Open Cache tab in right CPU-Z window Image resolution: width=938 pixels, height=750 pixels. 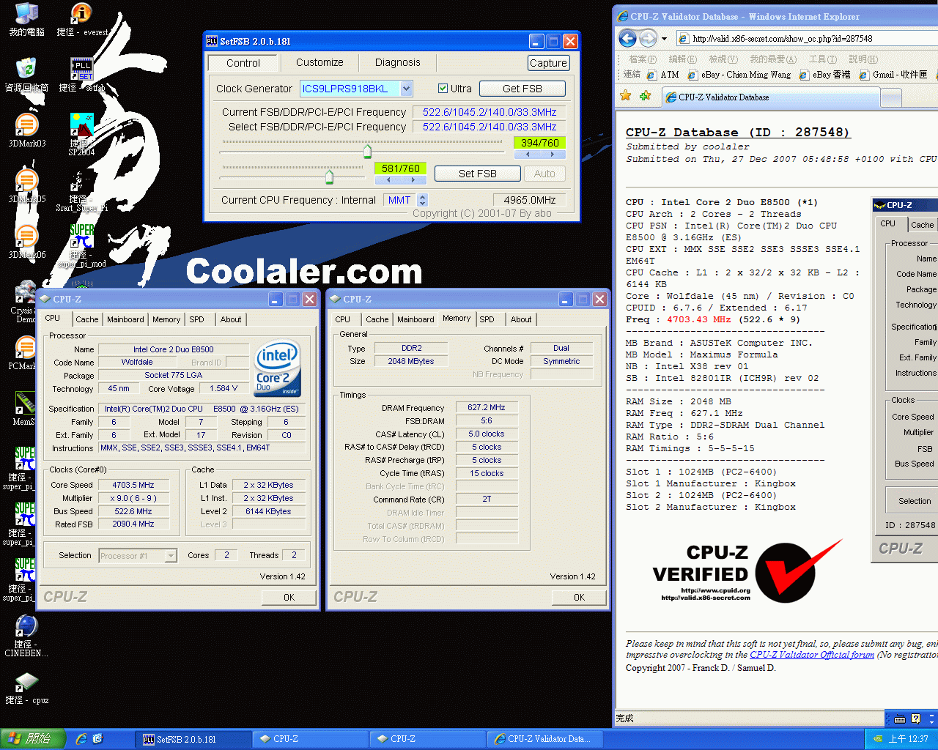click(377, 319)
